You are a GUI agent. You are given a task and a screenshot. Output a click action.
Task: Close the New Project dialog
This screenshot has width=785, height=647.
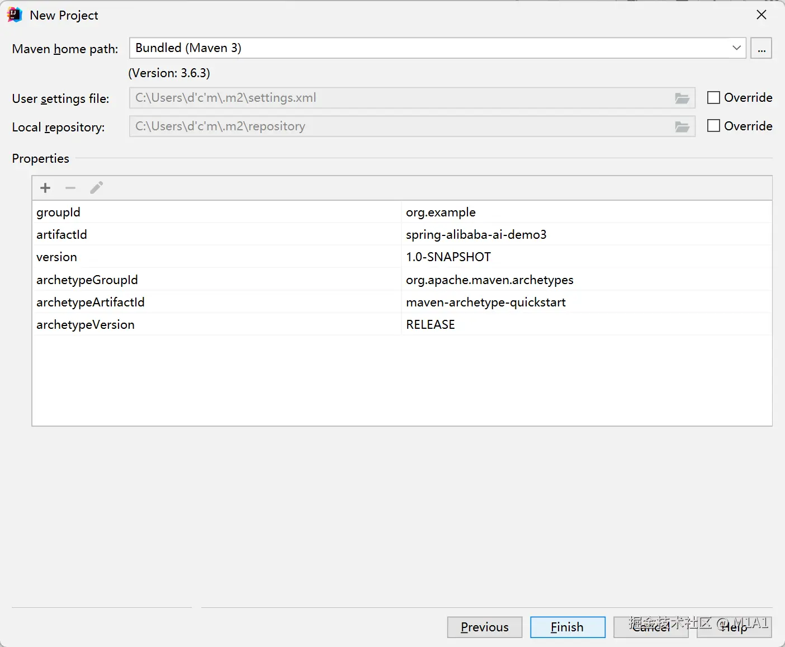pos(762,15)
